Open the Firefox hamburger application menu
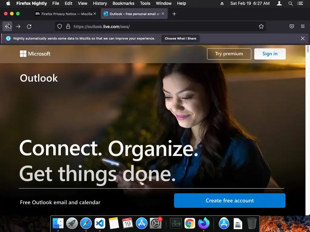The height and width of the screenshot is (232, 310). 303,26
